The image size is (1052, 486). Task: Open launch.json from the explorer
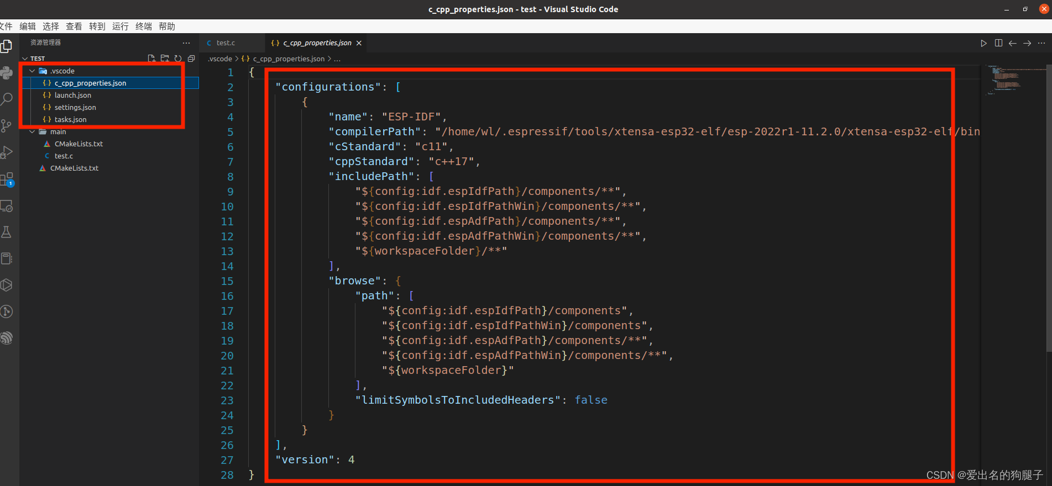pyautogui.click(x=109, y=95)
